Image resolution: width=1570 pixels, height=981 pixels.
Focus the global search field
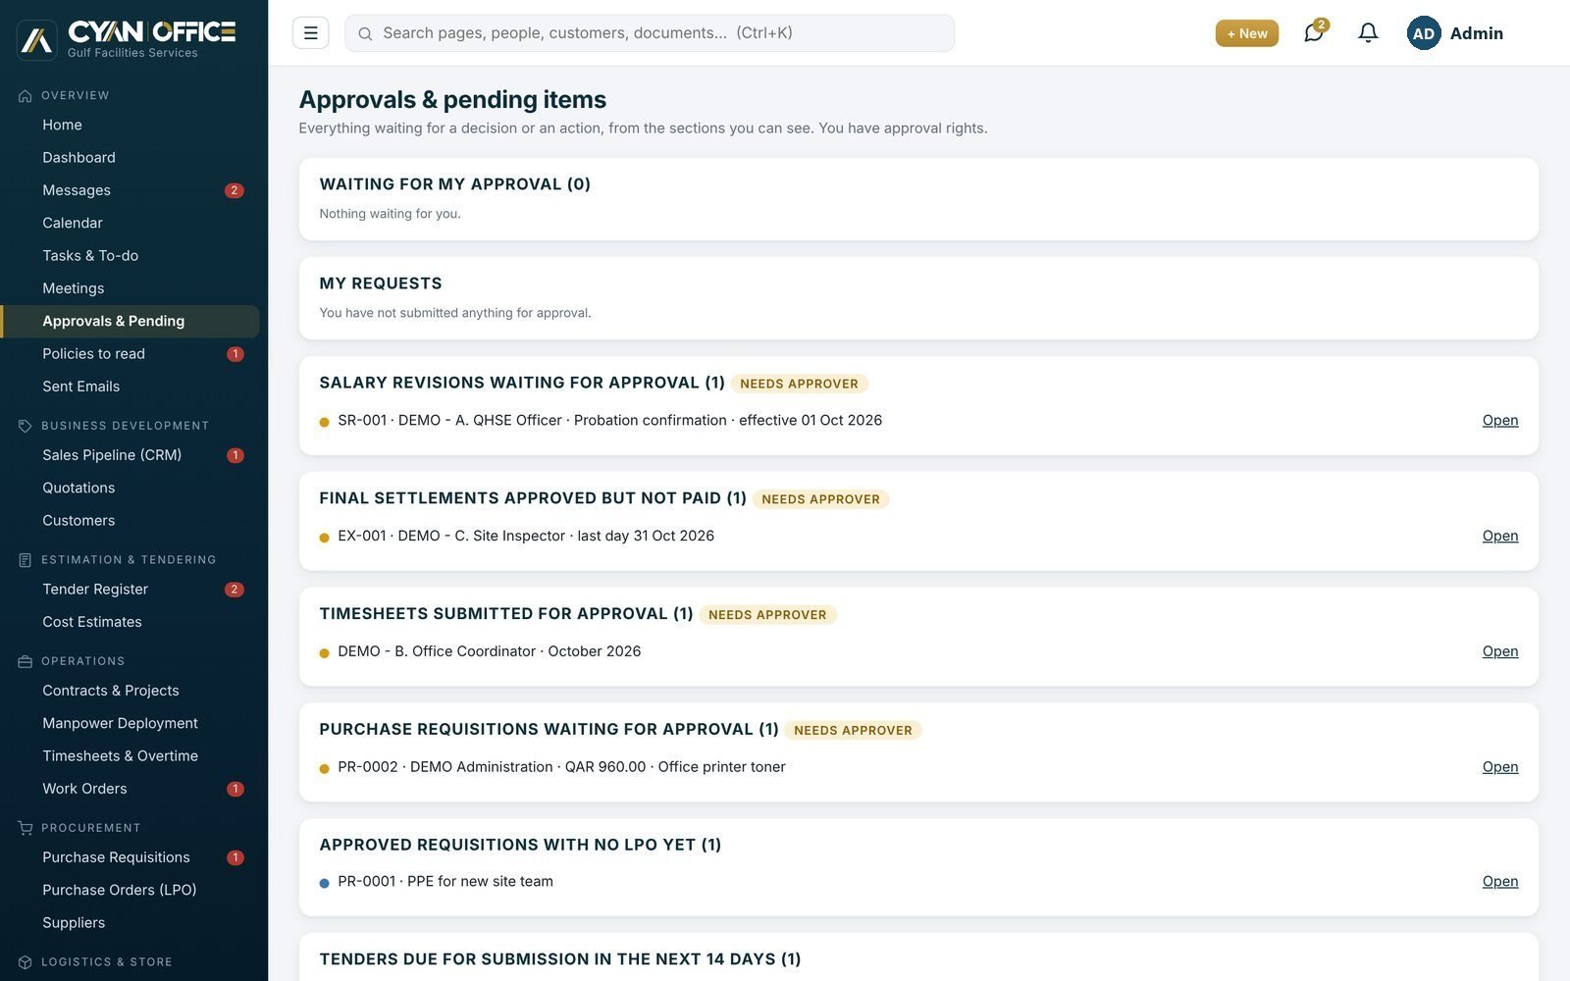[x=650, y=33]
